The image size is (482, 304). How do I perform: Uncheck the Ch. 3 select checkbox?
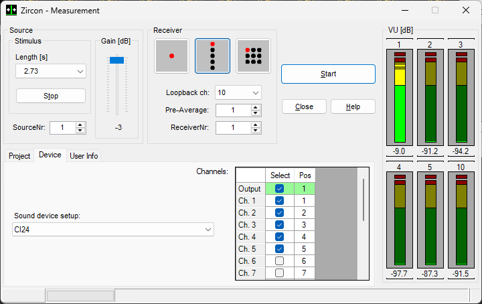tap(279, 225)
